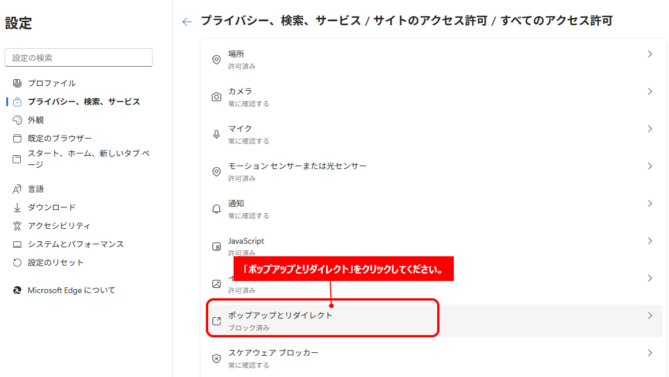
Task: Expand the 場所 permission chevron
Action: coord(650,54)
